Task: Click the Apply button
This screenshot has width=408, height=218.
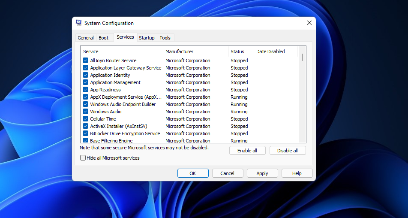Action: pos(262,173)
